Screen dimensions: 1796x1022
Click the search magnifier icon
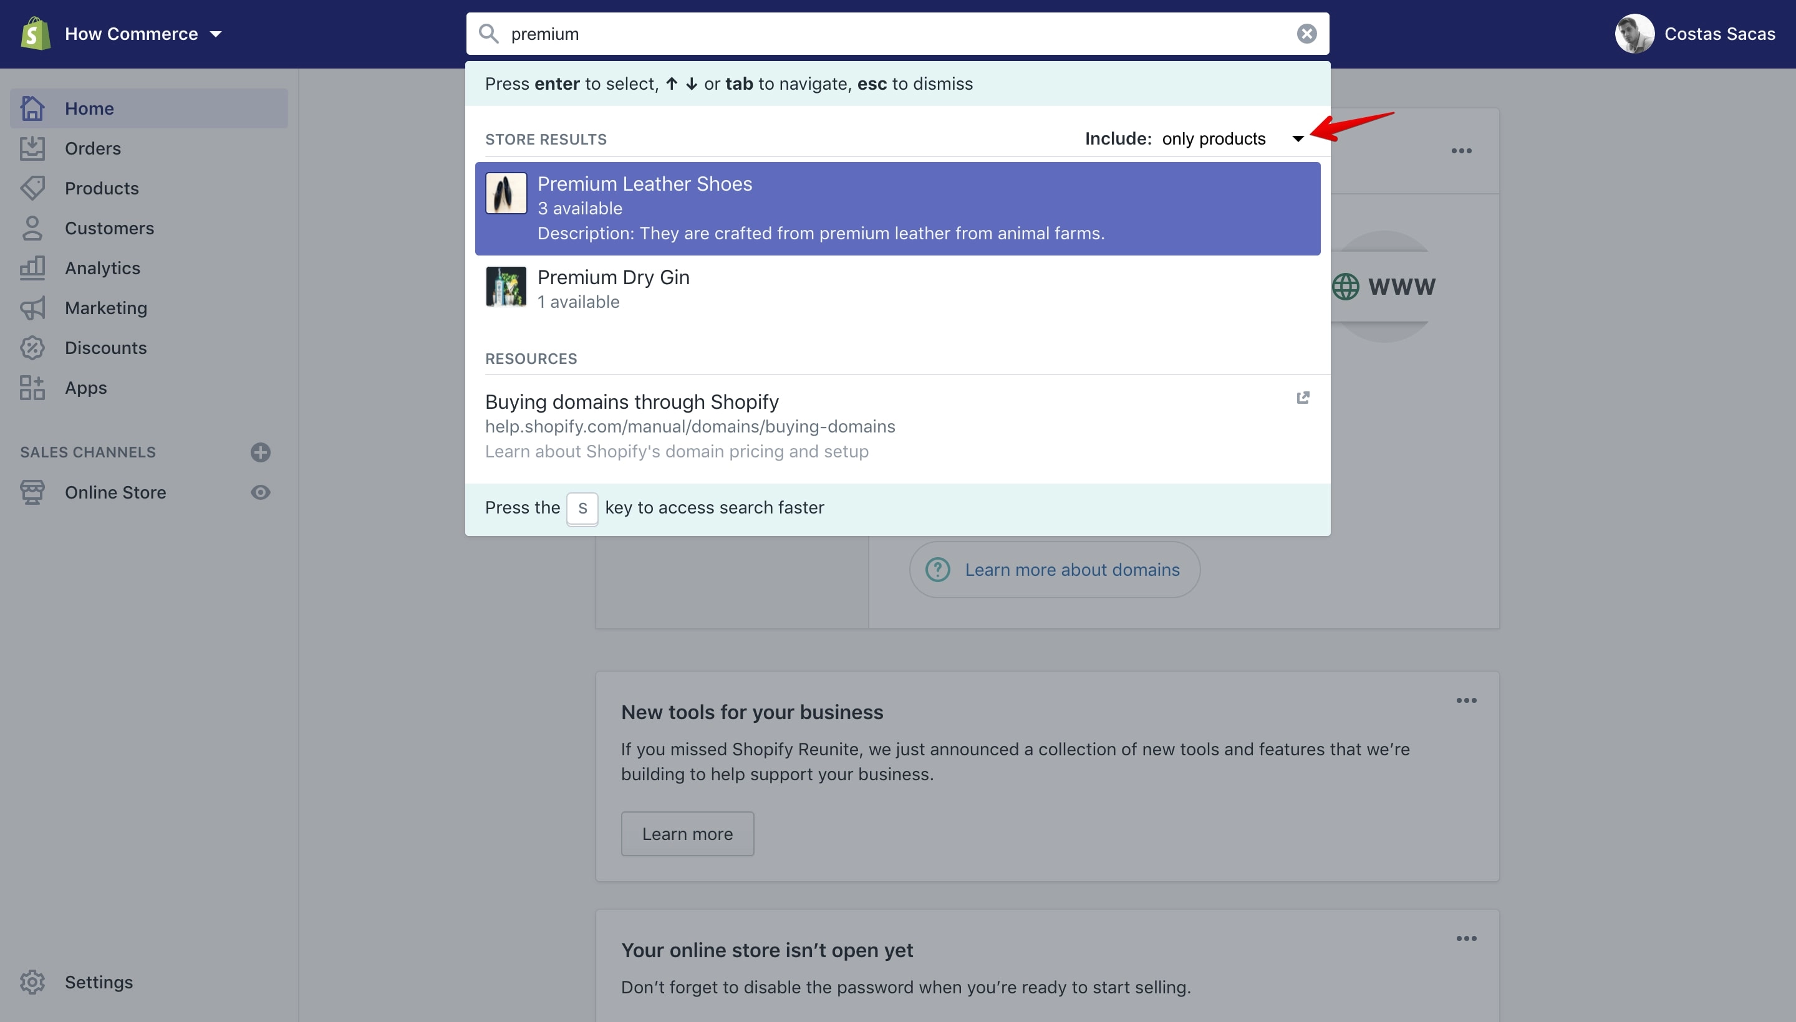(x=489, y=34)
